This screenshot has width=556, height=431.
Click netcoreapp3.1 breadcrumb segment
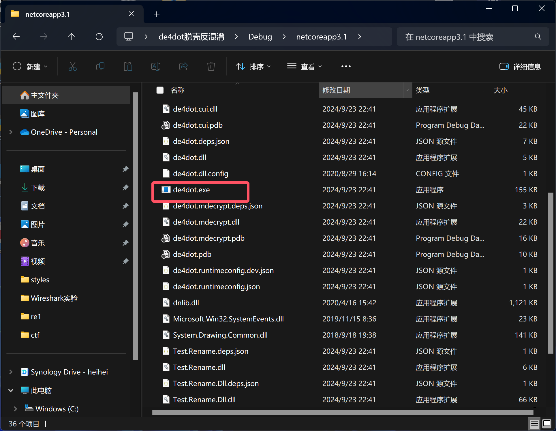click(321, 37)
